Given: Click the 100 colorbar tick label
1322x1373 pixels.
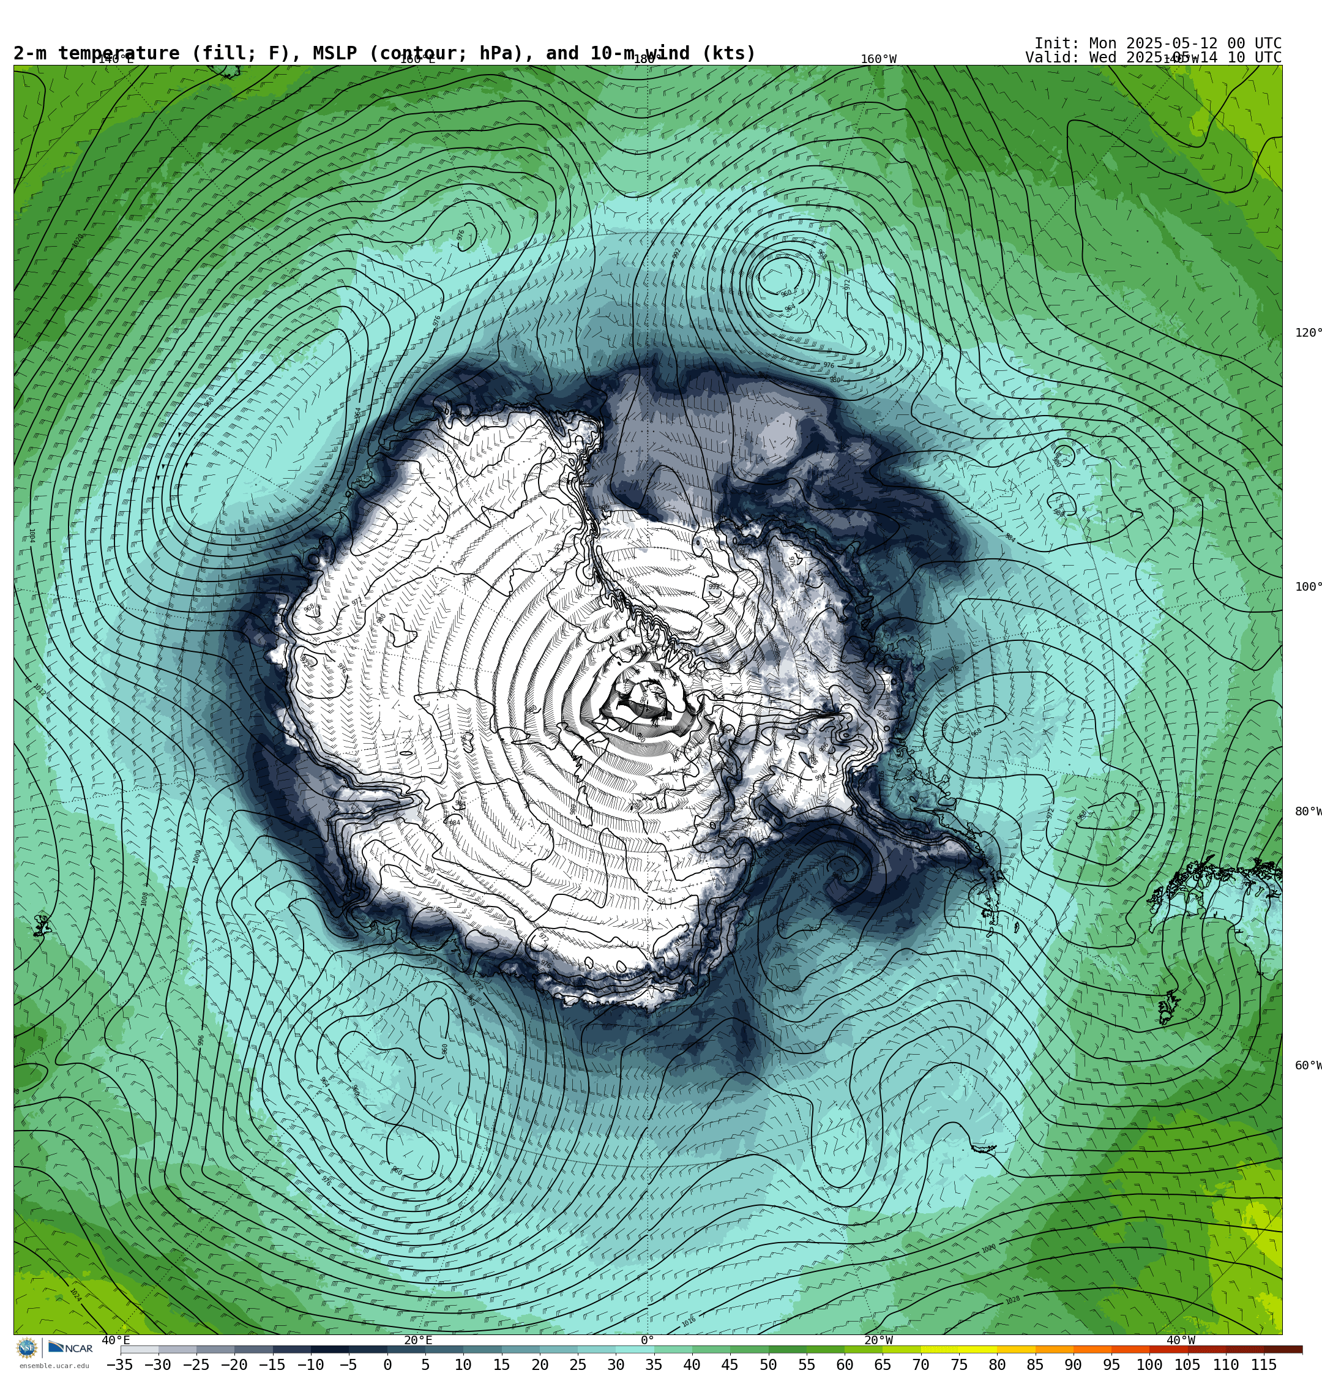Looking at the screenshot, I should click(1149, 1364).
